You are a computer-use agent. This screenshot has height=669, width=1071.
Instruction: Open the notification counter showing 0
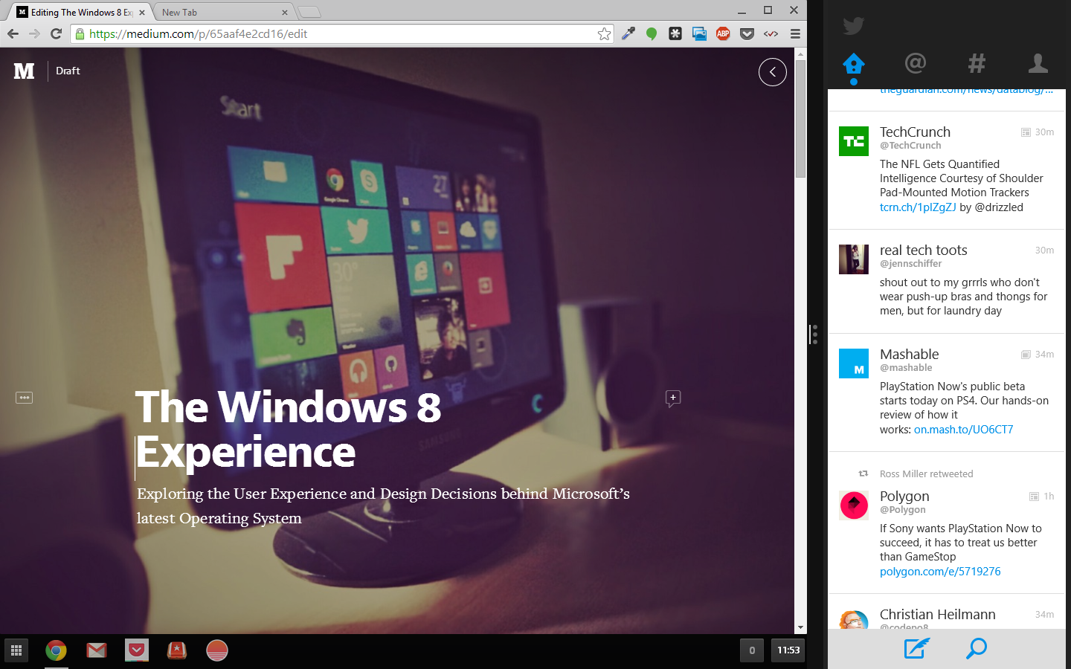[x=752, y=650]
